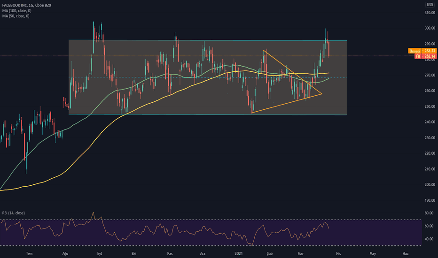Click the Şub month label on time axis
Screen dimensions: 438x258
point(270,253)
